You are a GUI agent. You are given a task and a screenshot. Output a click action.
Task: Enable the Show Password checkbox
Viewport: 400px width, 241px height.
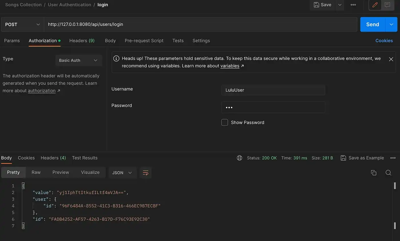click(225, 122)
